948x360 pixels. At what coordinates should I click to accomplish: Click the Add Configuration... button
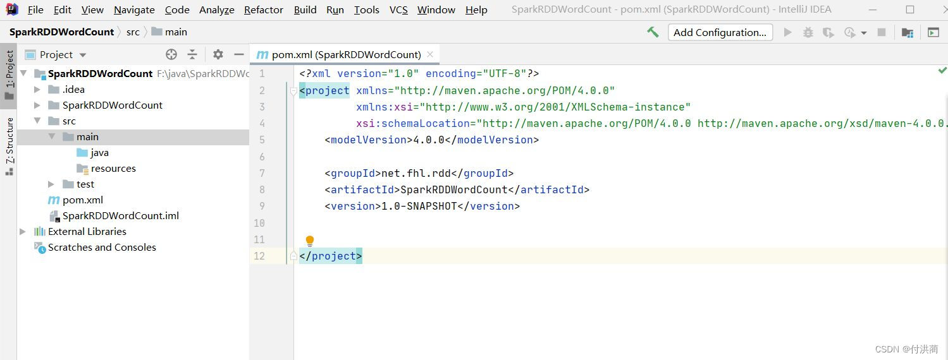(x=720, y=32)
